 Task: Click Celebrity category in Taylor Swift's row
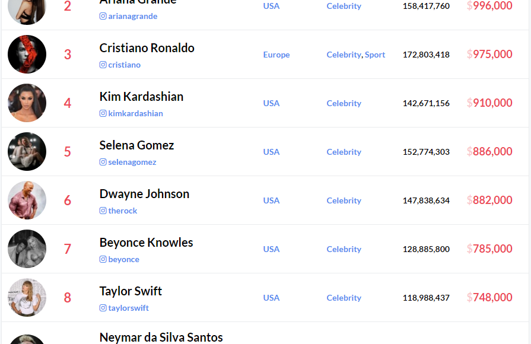(344, 298)
